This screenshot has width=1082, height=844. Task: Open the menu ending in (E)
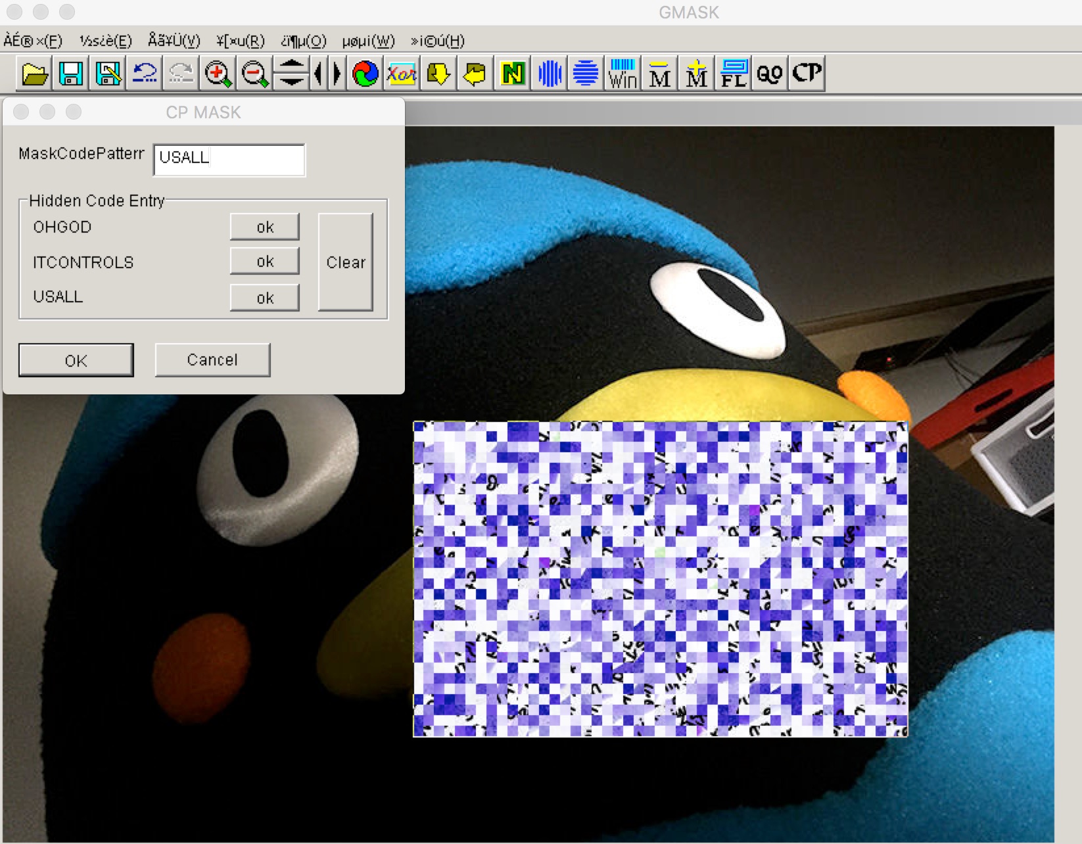click(106, 41)
